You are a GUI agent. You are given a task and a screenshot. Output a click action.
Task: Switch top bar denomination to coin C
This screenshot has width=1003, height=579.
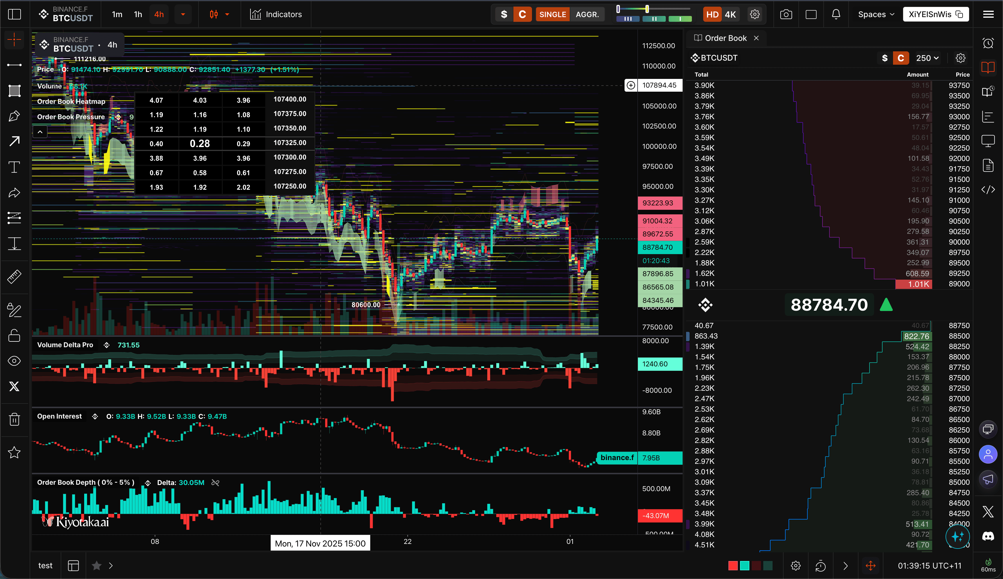point(522,14)
